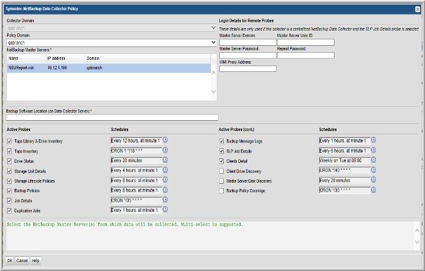Viewport: 425px width, 271px height.
Task: Uncheck the Tape Inventory probe checkbox
Action: (9, 151)
